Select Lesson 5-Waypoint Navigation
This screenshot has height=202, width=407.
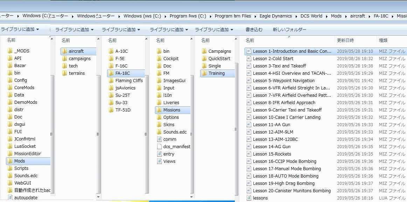pyautogui.click(x=284, y=81)
